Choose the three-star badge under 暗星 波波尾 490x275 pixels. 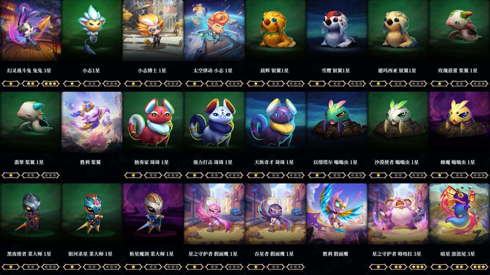coord(479,267)
